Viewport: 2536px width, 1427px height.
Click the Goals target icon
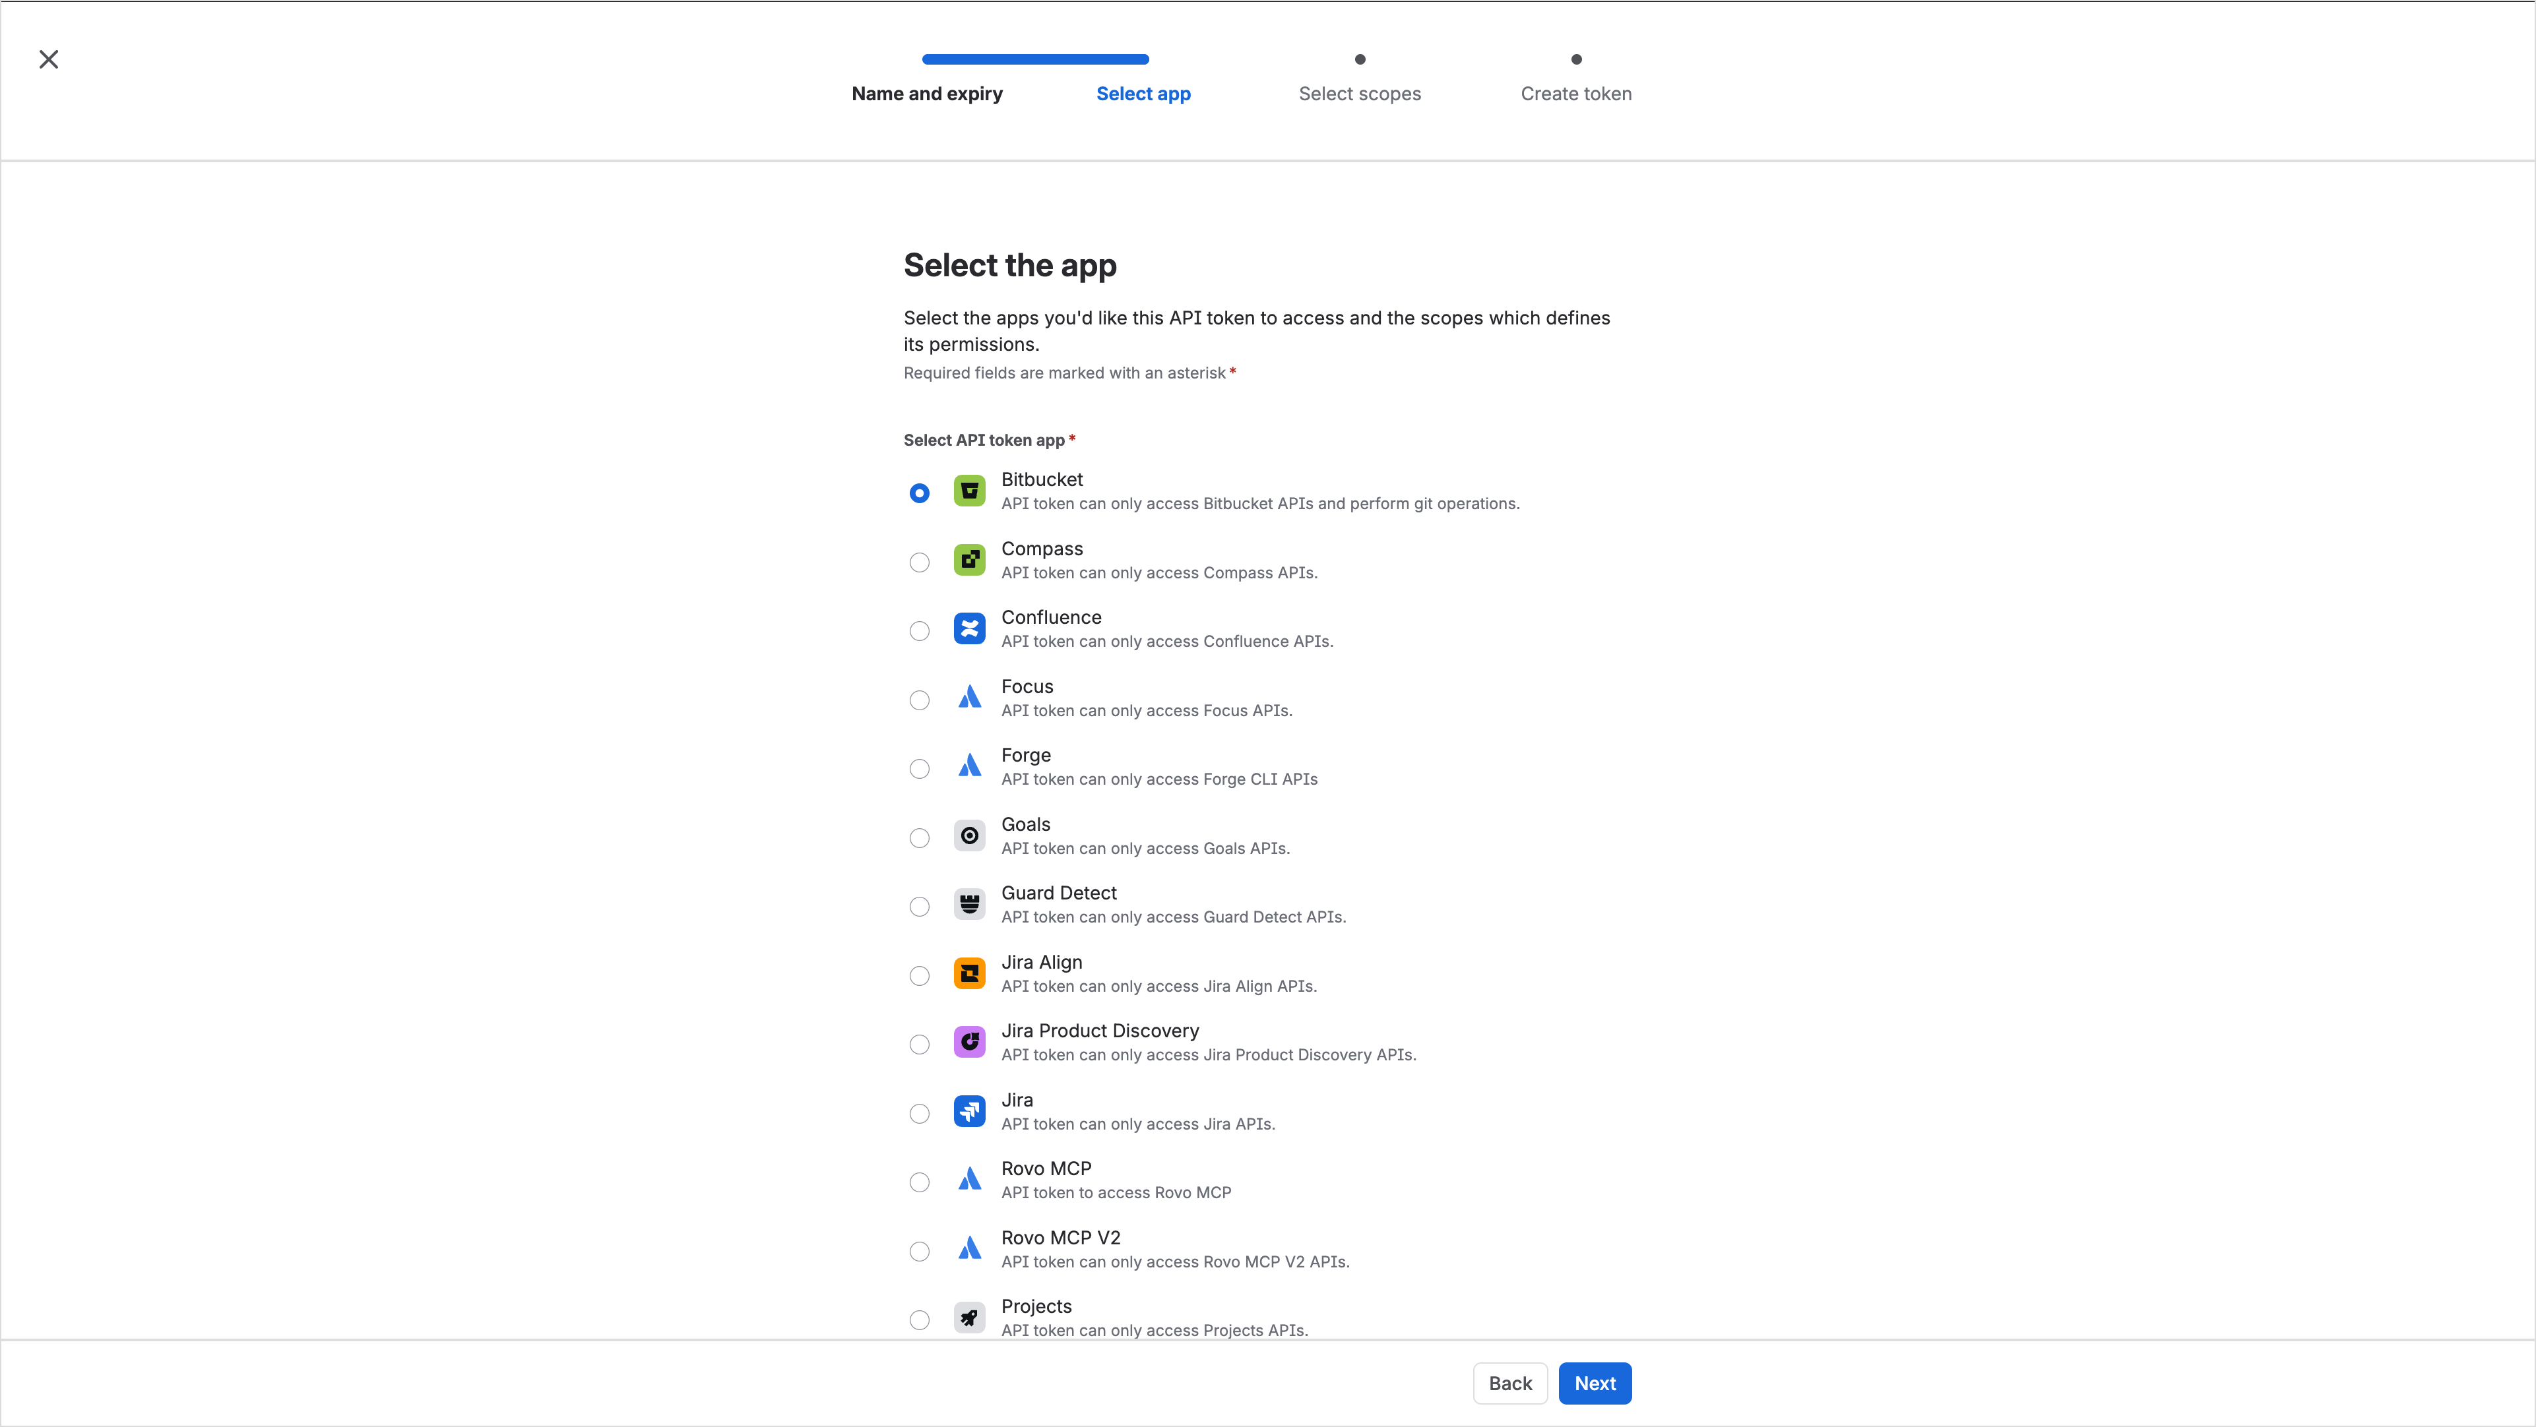tap(970, 835)
